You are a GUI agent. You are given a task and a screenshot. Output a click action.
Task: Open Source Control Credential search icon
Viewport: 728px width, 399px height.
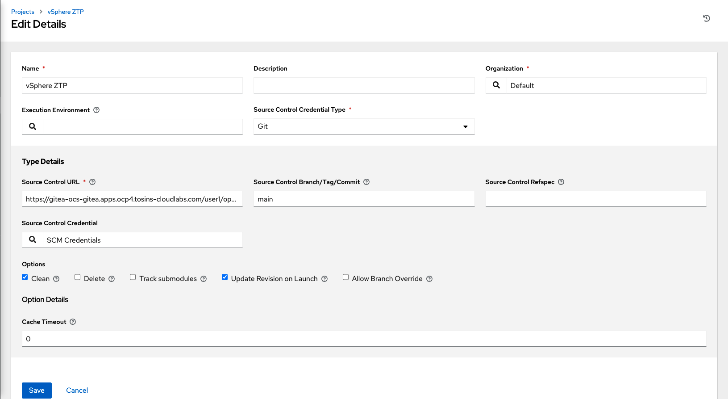33,240
